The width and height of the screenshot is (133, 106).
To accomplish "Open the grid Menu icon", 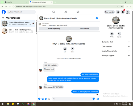I will pyautogui.click(x=118, y=12).
